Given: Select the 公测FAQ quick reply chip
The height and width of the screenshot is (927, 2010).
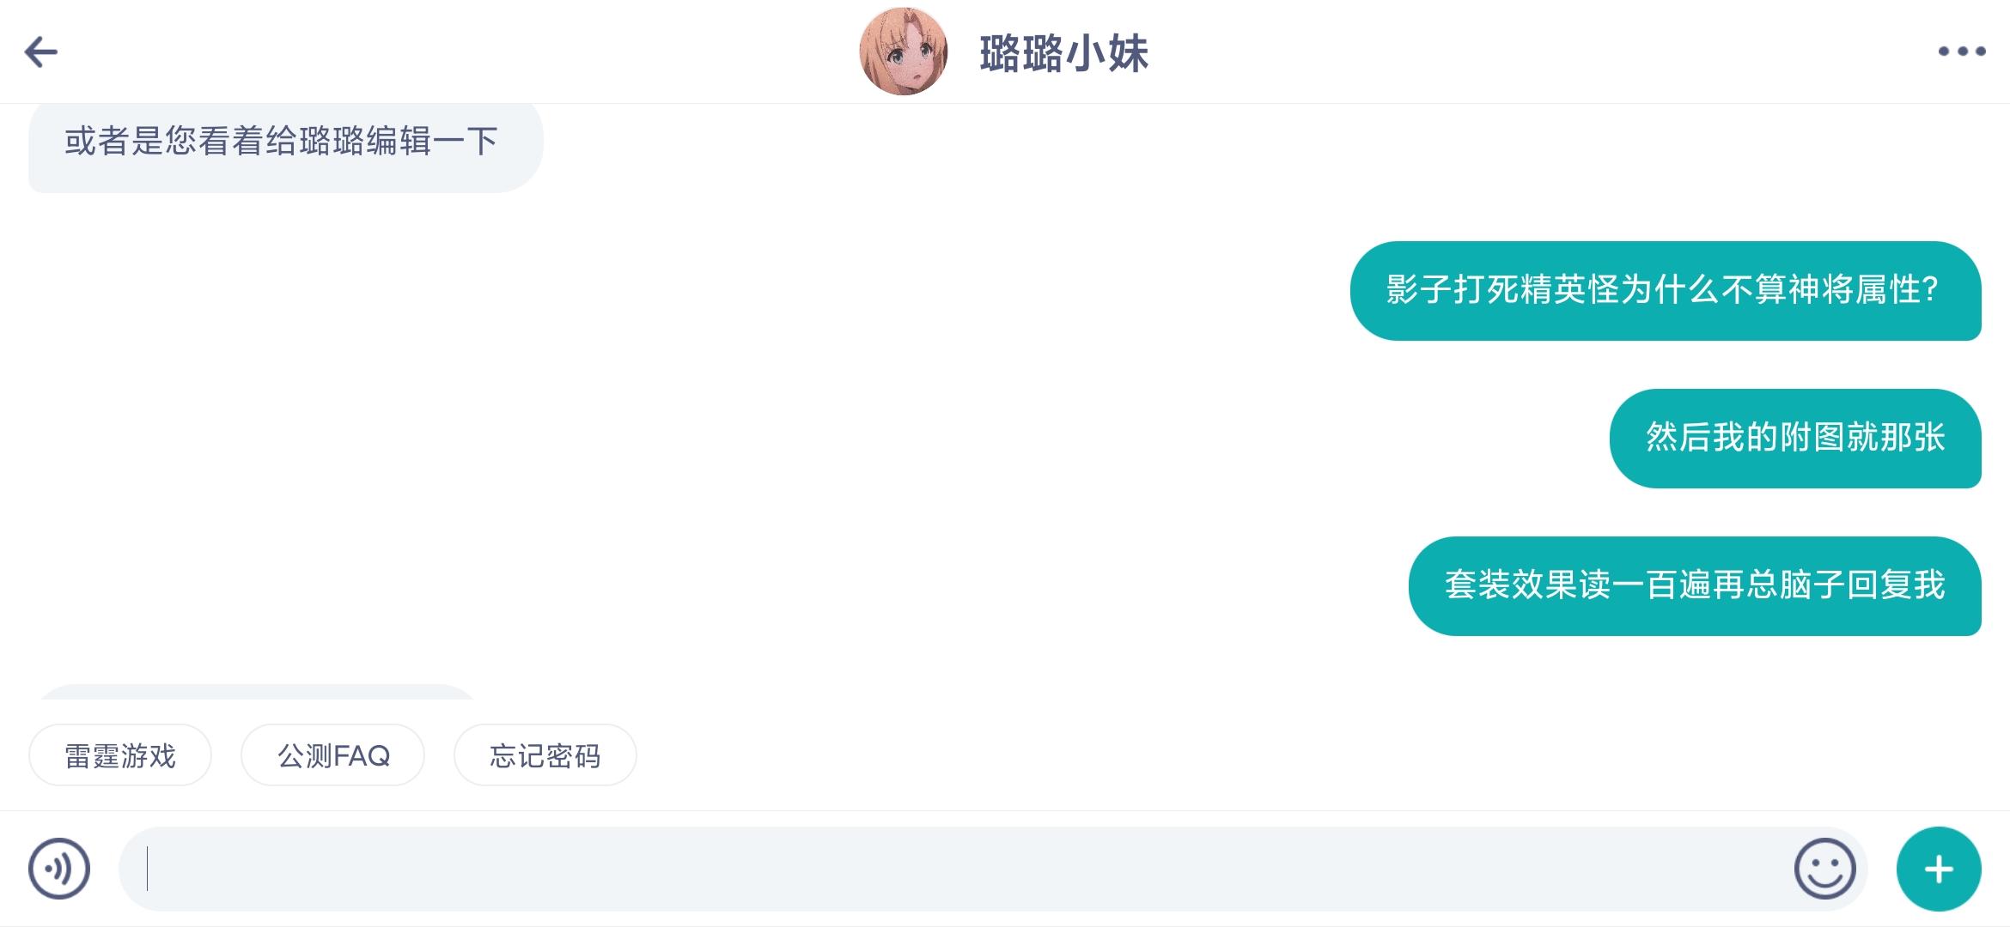Looking at the screenshot, I should coord(333,755).
